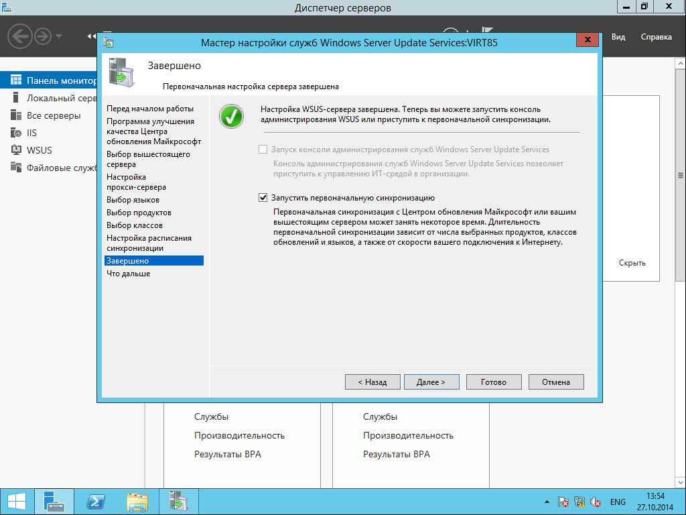Open File Explorer from the taskbar
Screen dimensions: 686x515
pyautogui.click(x=137, y=502)
